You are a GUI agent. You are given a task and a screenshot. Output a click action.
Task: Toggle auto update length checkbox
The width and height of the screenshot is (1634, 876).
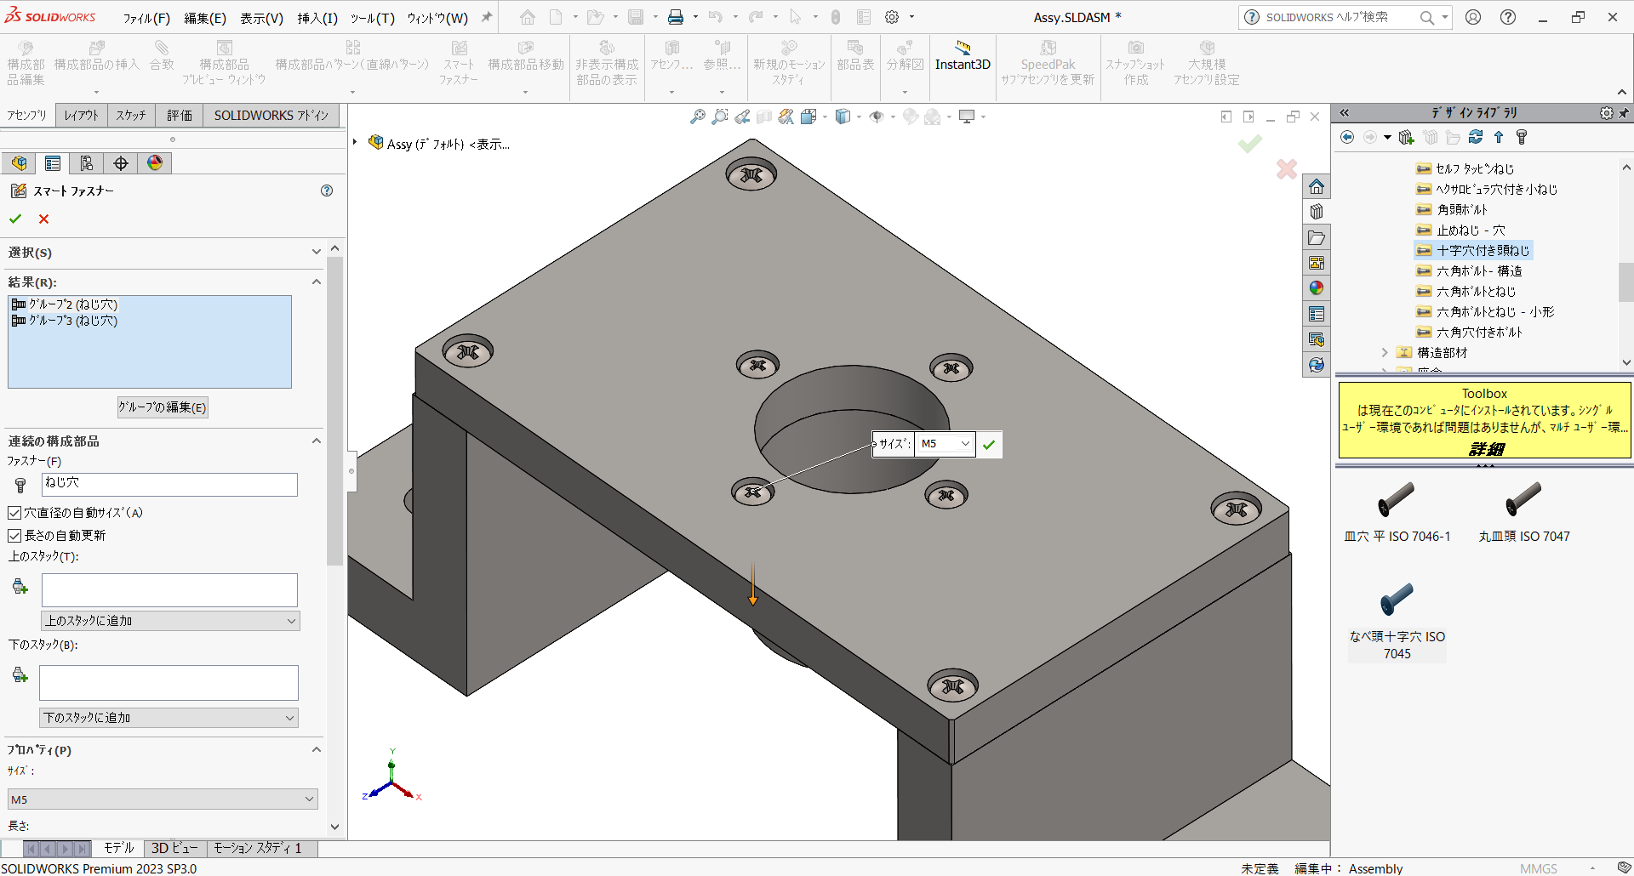[x=14, y=536]
